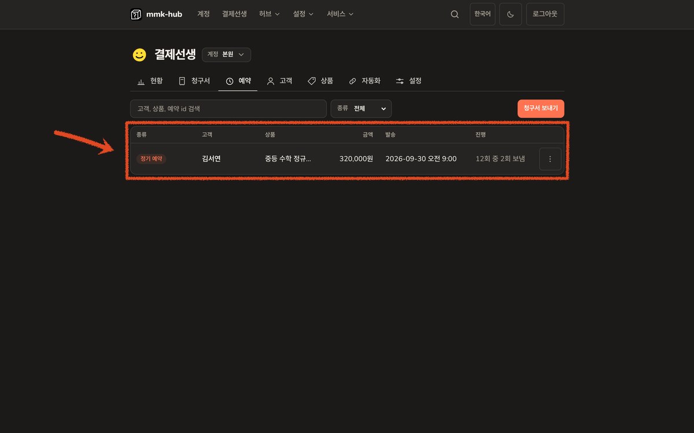Open the 결제선생 top navigation item

pyautogui.click(x=234, y=14)
